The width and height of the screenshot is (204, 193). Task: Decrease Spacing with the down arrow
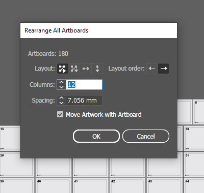62,103
